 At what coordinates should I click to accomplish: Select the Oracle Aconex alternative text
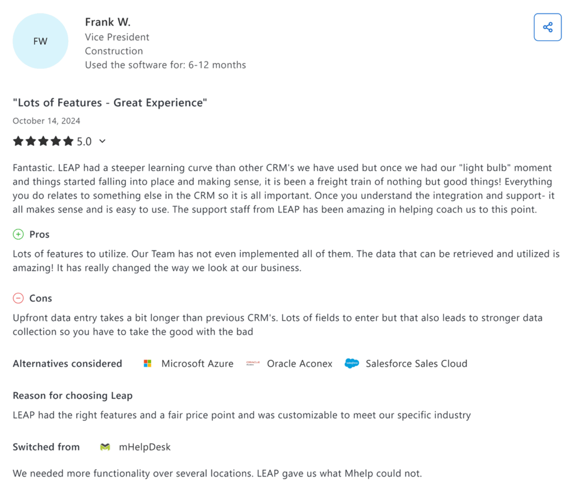point(299,364)
